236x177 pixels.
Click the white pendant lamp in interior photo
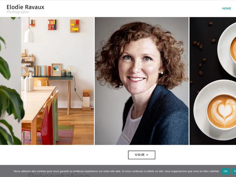coord(29,36)
